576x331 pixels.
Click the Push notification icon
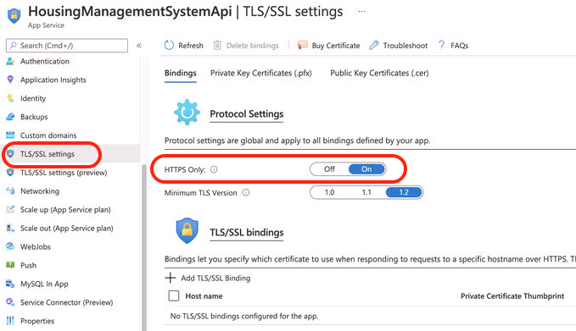click(x=10, y=265)
